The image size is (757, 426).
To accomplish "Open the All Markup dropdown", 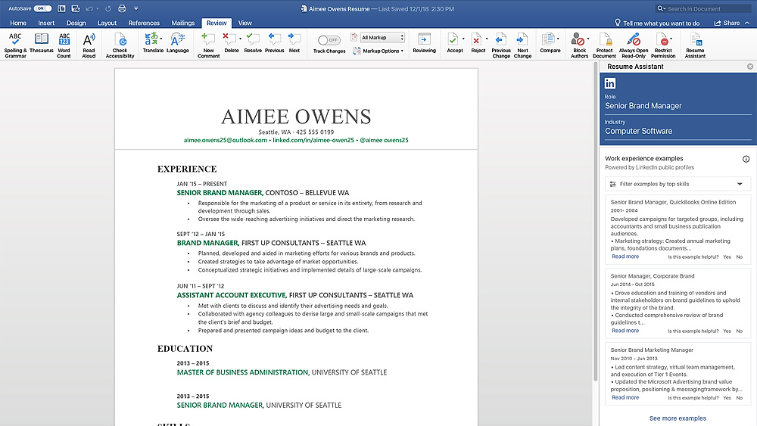I will (382, 38).
